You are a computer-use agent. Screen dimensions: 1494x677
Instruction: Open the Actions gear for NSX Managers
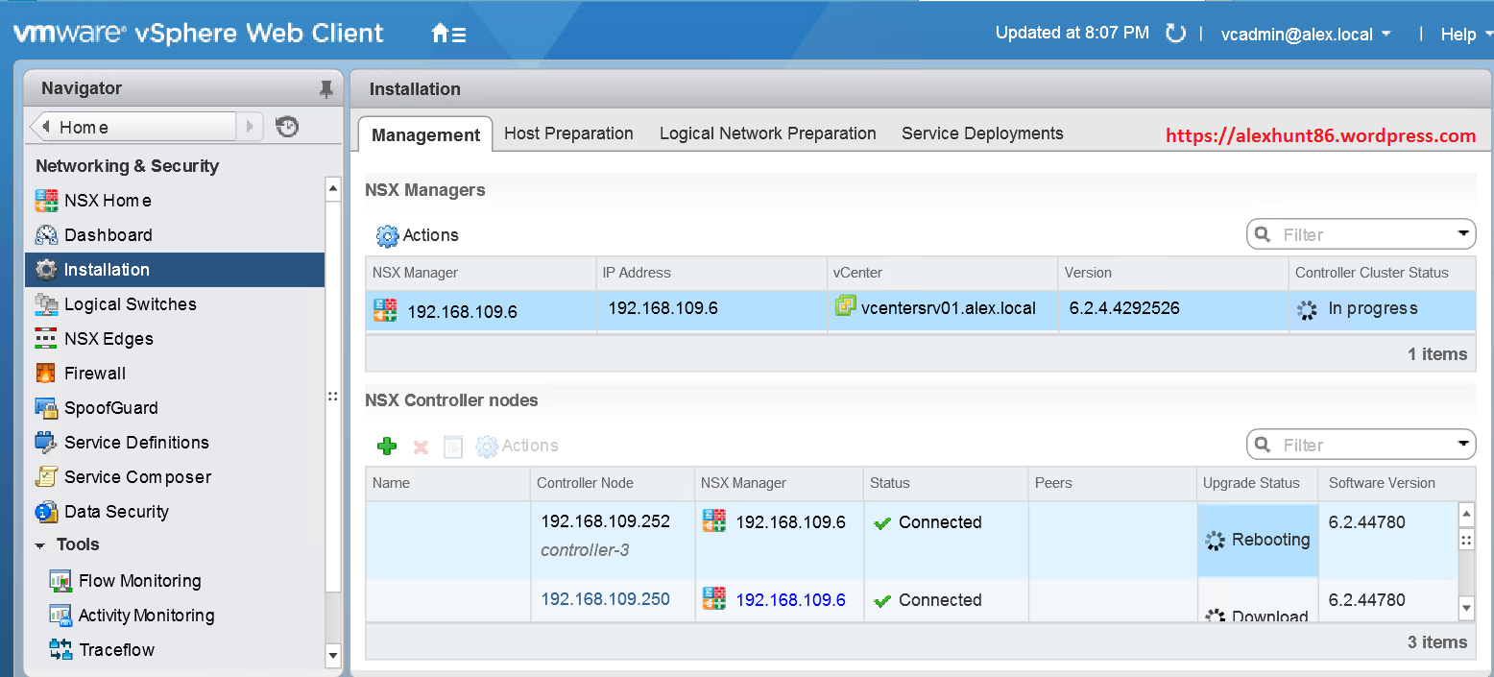[x=387, y=234]
